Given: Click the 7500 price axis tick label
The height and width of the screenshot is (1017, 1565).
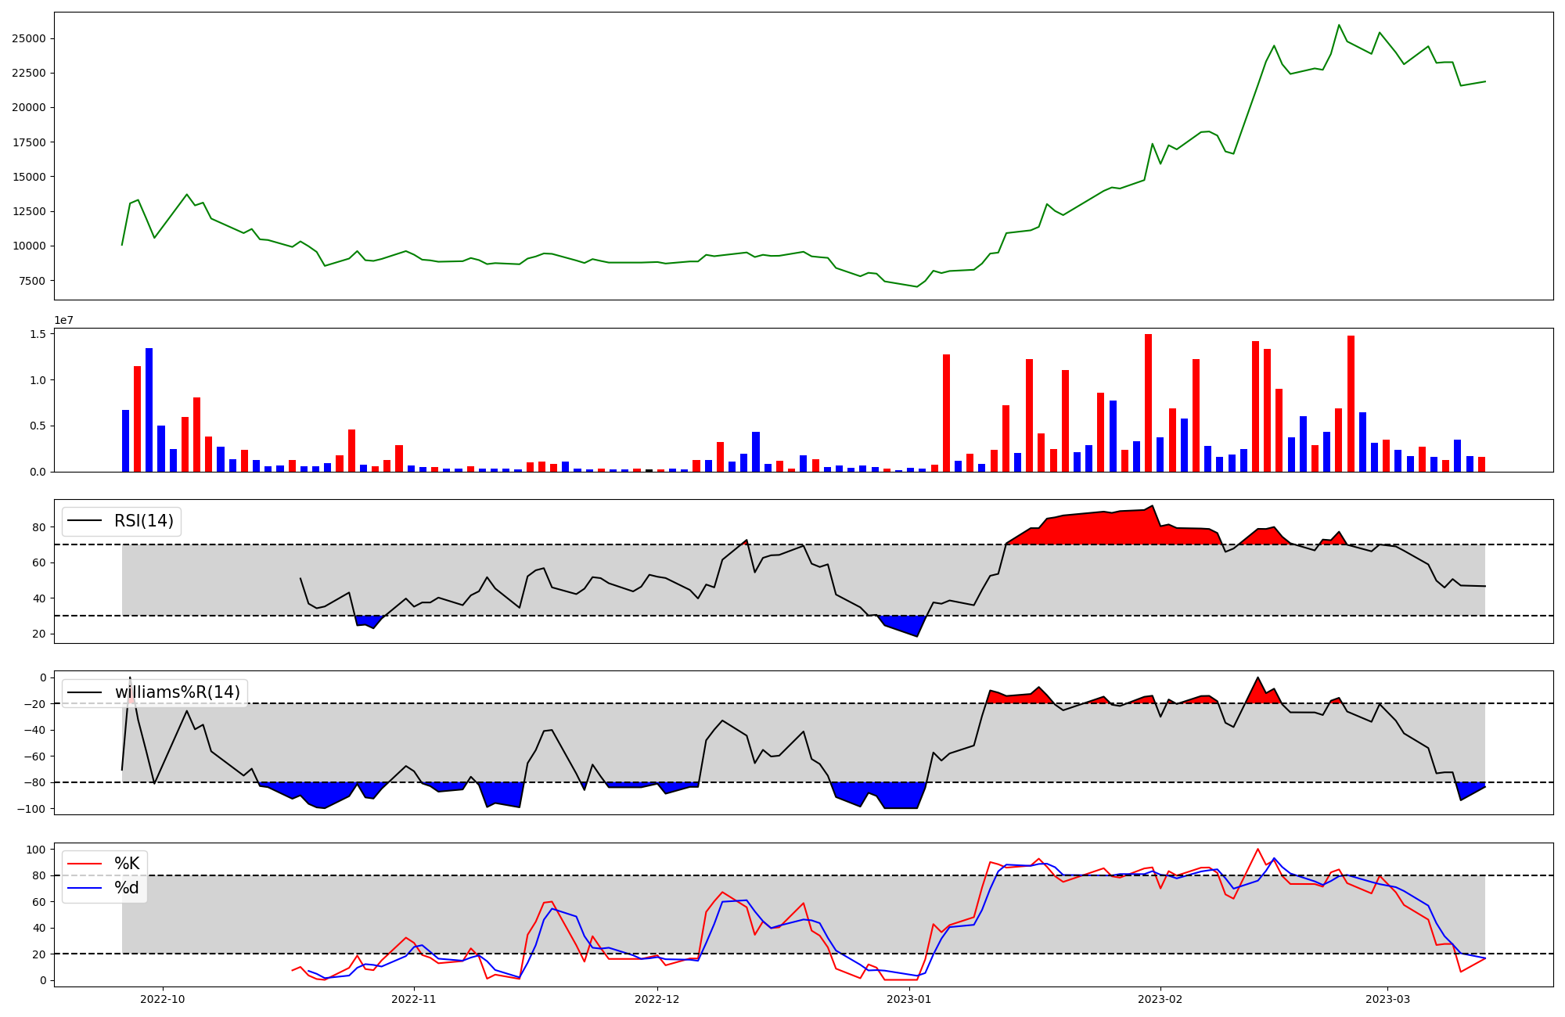Looking at the screenshot, I should tap(31, 281).
